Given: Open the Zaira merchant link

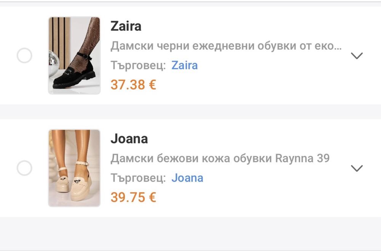Looking at the screenshot, I should tap(185, 66).
